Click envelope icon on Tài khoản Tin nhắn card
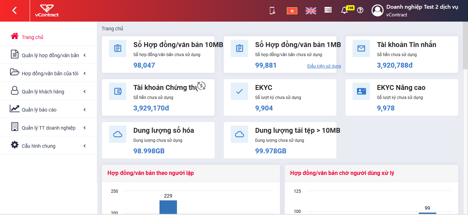 361,48
